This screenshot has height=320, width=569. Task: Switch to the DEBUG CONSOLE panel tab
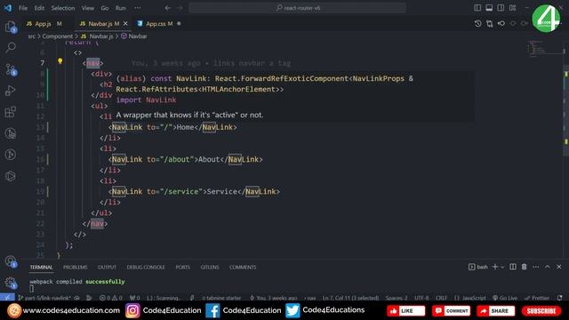tap(146, 267)
